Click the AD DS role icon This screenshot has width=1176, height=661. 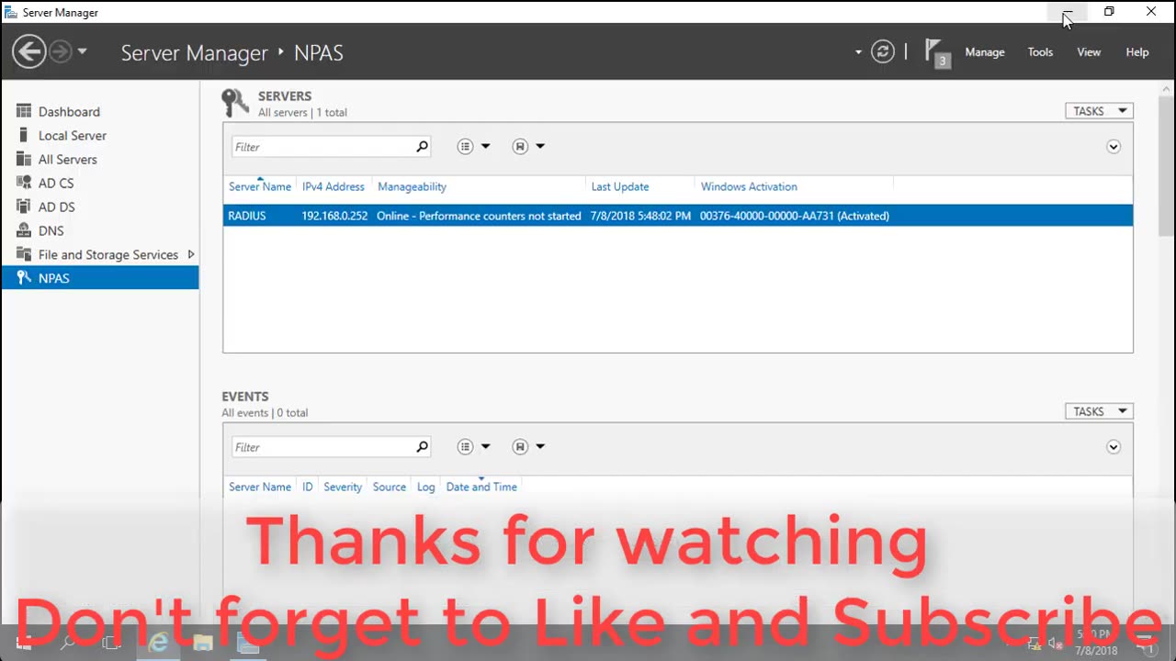click(24, 207)
